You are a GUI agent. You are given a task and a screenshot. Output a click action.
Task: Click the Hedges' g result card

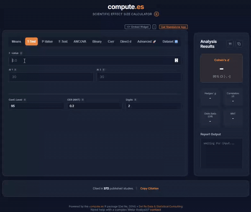click(x=210, y=97)
